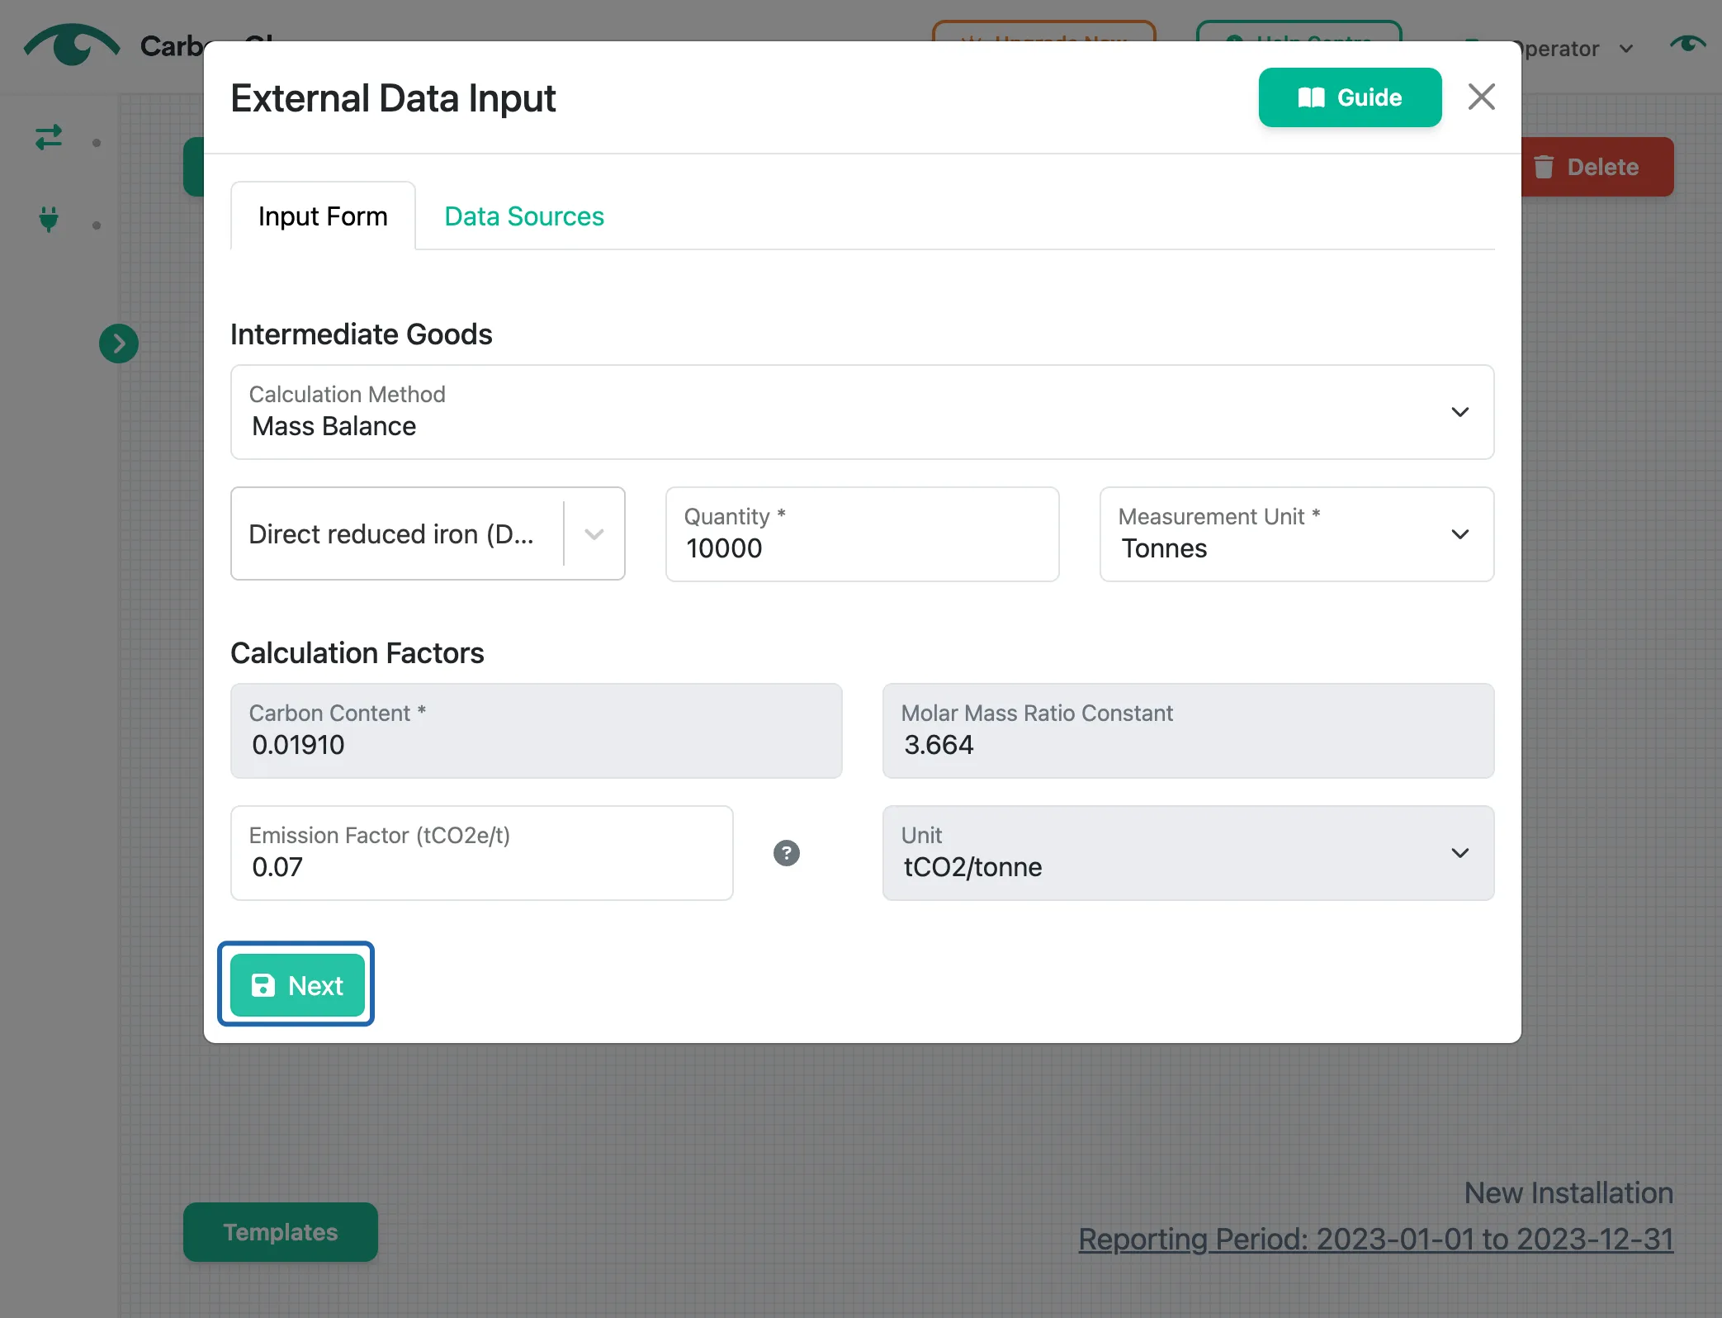This screenshot has width=1722, height=1318.
Task: Close the External Data Input dialog
Action: [1481, 97]
